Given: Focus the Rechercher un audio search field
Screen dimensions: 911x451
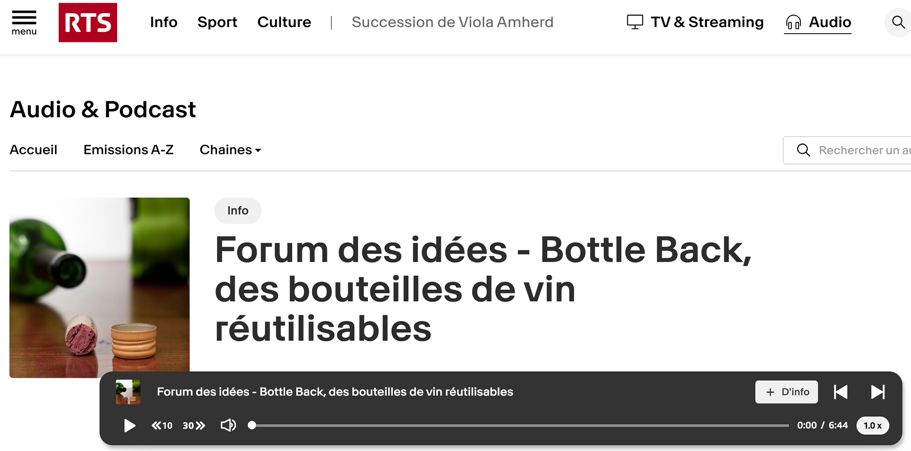Looking at the screenshot, I should [x=847, y=150].
